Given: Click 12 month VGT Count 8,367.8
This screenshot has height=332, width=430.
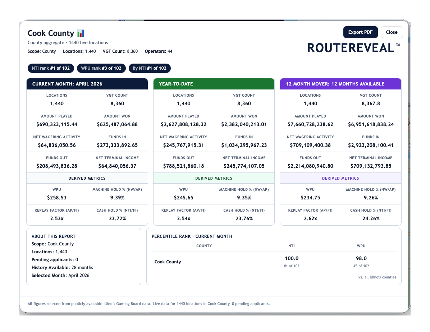Looking at the screenshot, I should pos(371,103).
